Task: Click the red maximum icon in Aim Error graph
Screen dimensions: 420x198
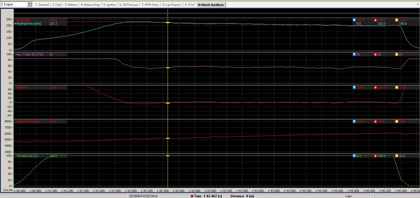Action: click(375, 87)
